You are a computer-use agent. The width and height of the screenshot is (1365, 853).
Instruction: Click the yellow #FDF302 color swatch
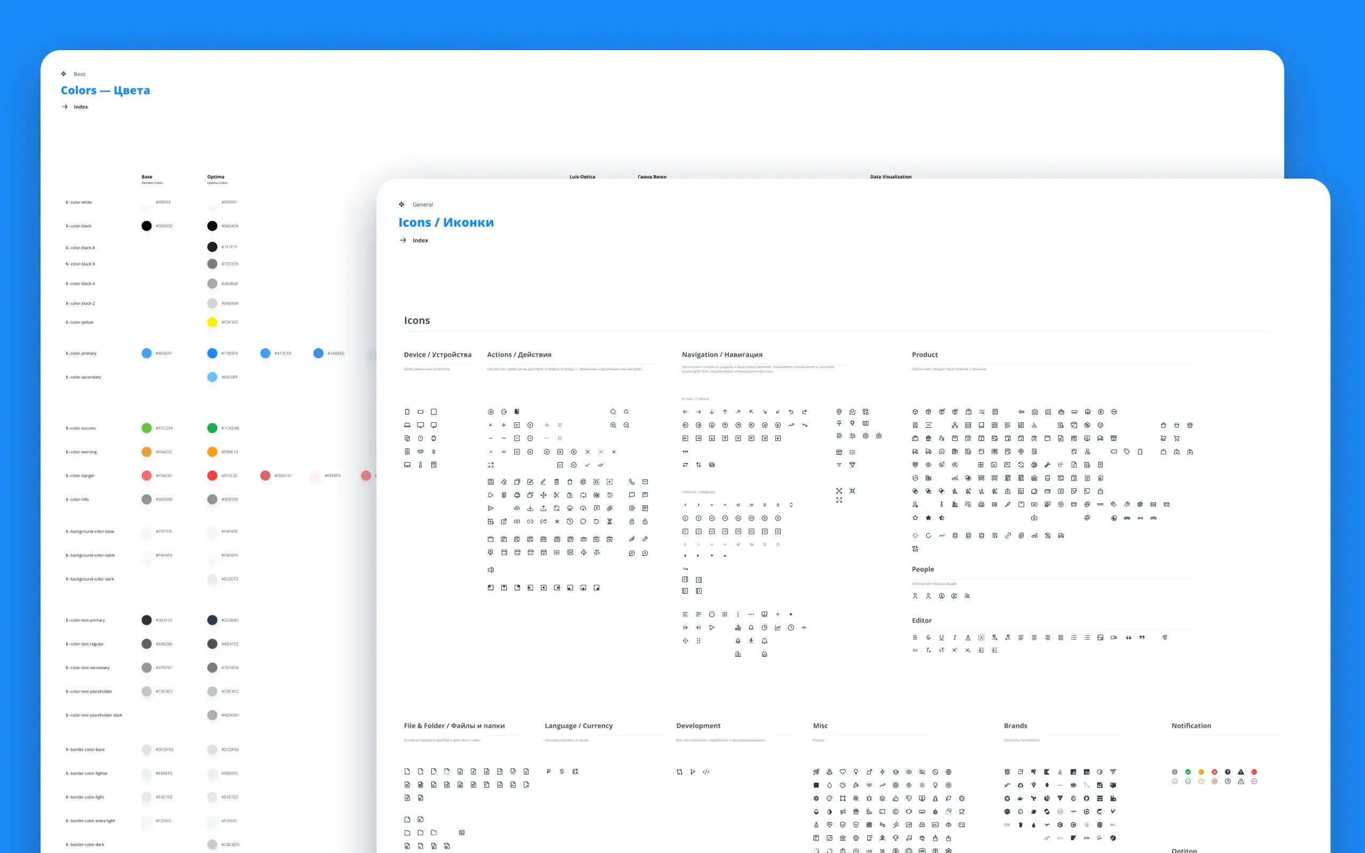[x=212, y=322]
